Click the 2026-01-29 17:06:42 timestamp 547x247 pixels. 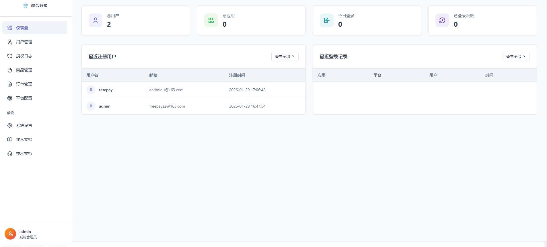(247, 90)
